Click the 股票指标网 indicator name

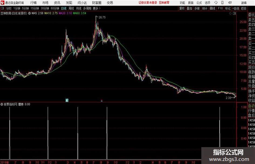(x=11, y=104)
